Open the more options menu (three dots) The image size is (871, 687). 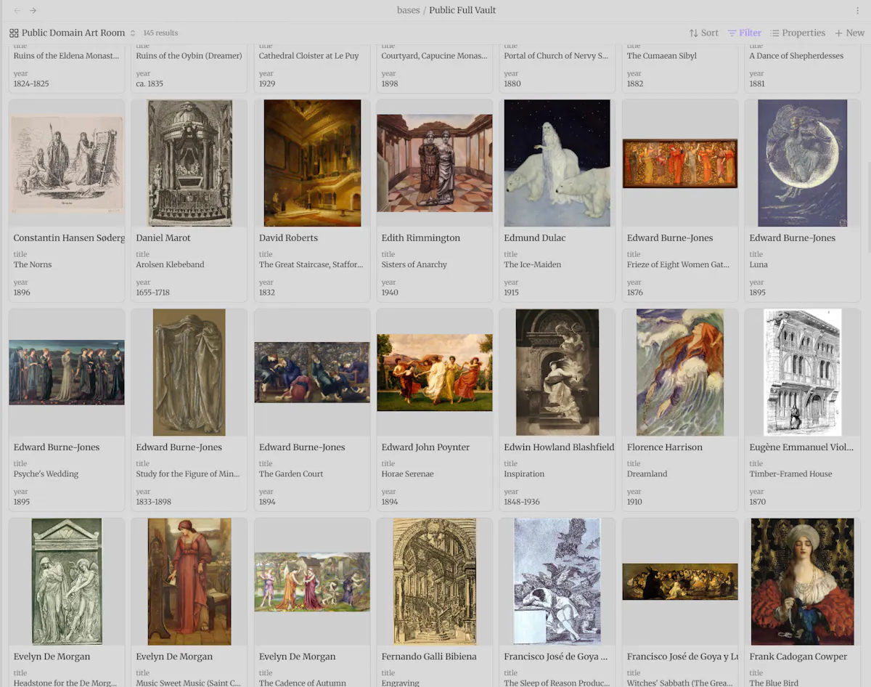click(x=857, y=10)
